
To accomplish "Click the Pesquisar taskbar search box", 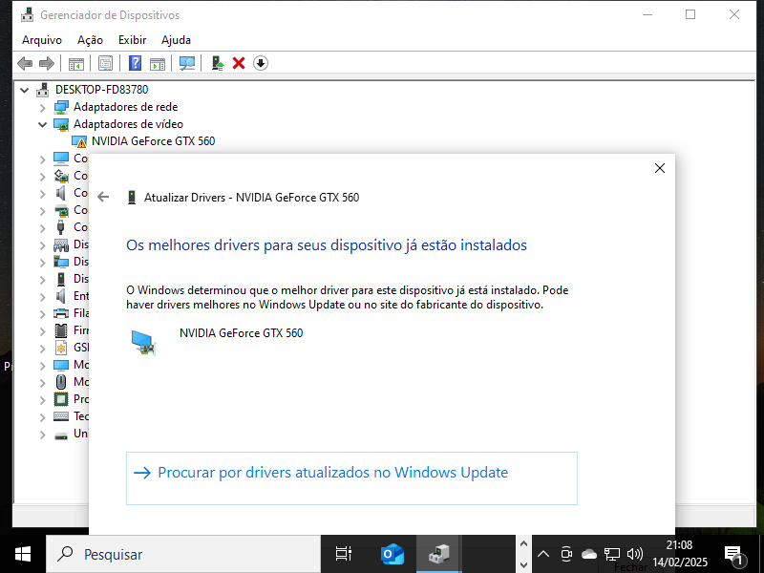I will [x=183, y=554].
